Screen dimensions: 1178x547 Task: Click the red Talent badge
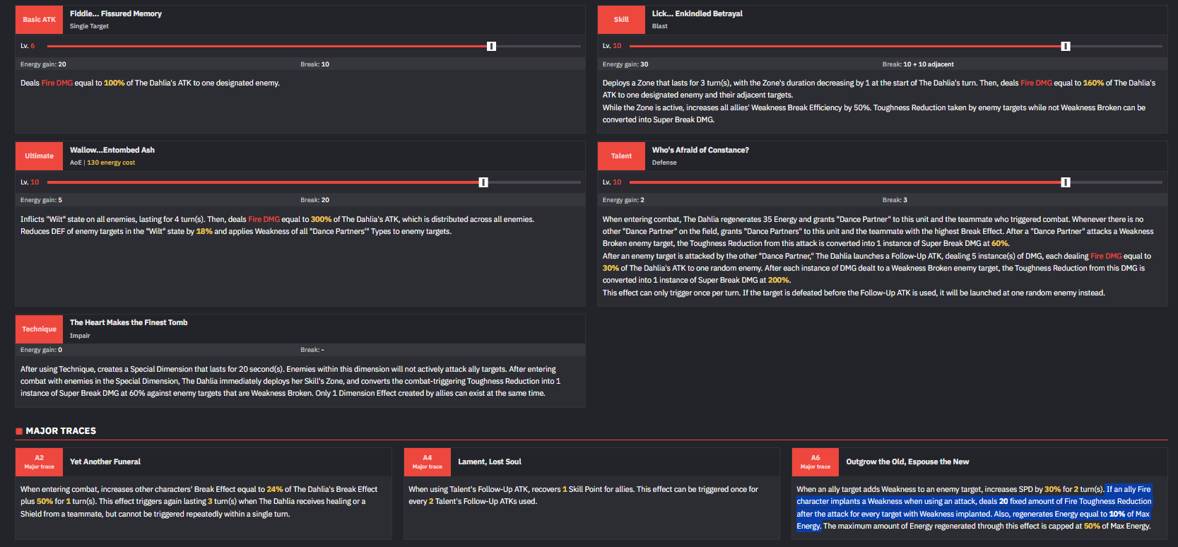[621, 156]
